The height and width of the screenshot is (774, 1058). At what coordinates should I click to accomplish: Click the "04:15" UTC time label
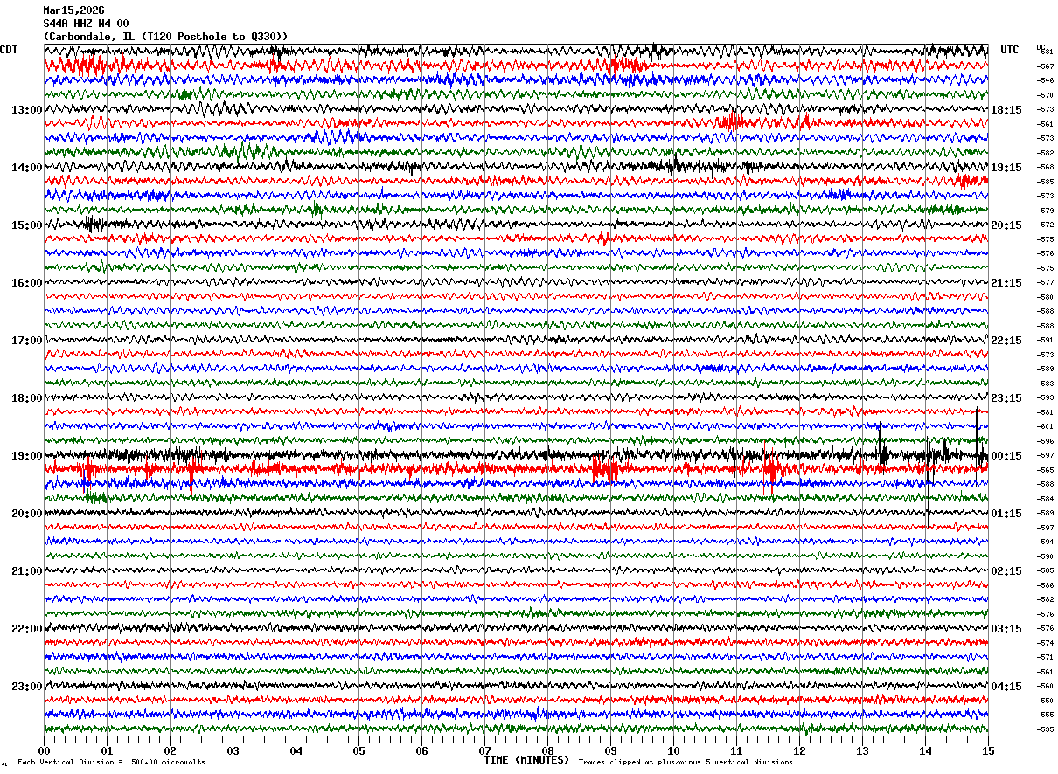pyautogui.click(x=1006, y=687)
